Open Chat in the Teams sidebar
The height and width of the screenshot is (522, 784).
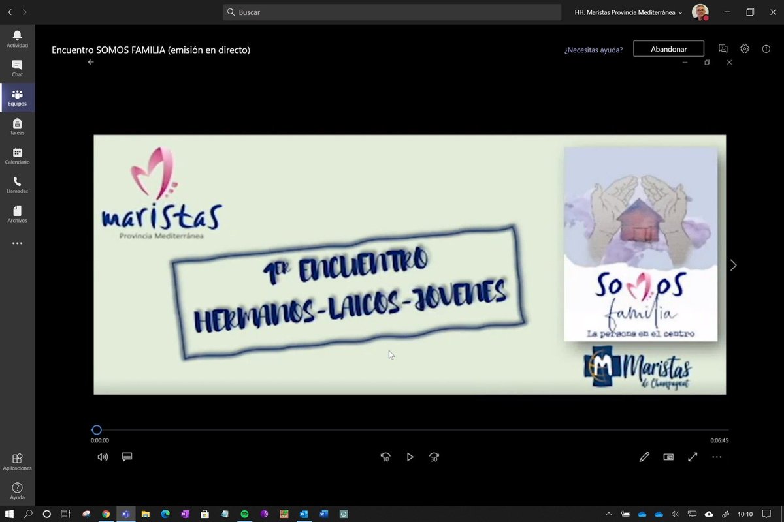[x=17, y=69]
